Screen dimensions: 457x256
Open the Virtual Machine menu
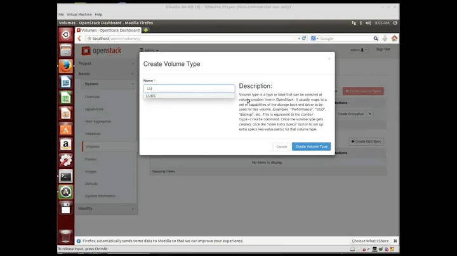coord(79,14)
